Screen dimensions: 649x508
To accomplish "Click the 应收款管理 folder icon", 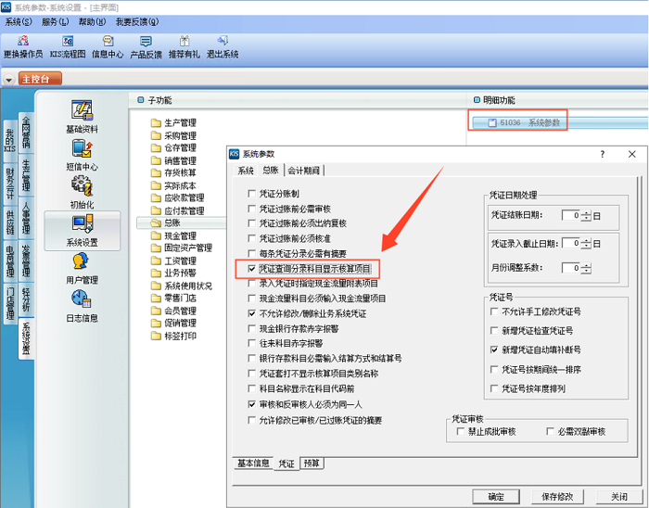I will click(156, 197).
